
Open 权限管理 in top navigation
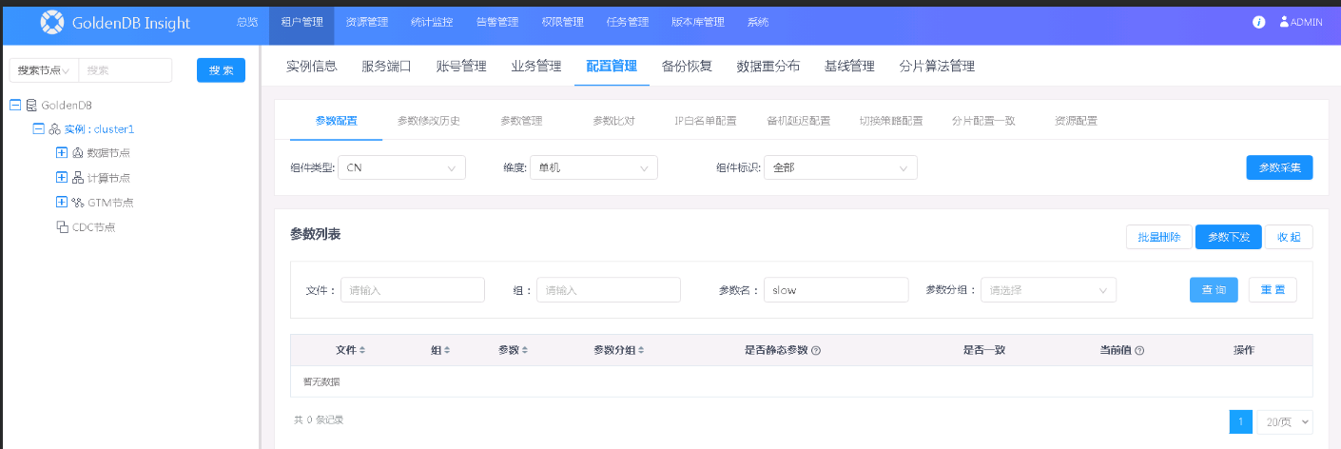pos(562,22)
